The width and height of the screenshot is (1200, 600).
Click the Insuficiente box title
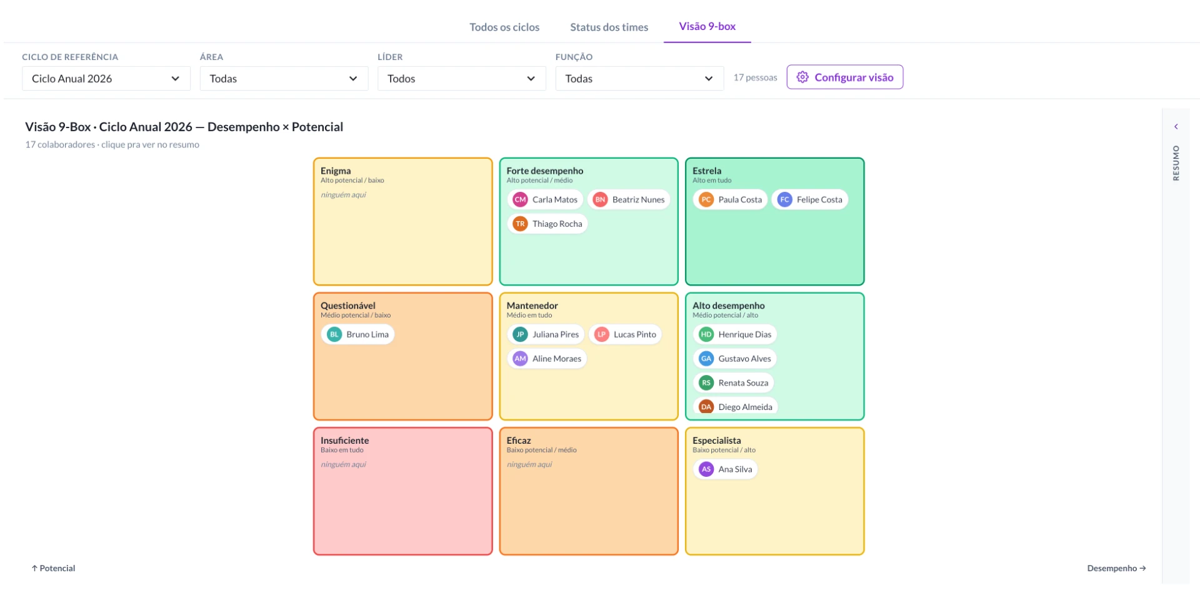tap(345, 441)
